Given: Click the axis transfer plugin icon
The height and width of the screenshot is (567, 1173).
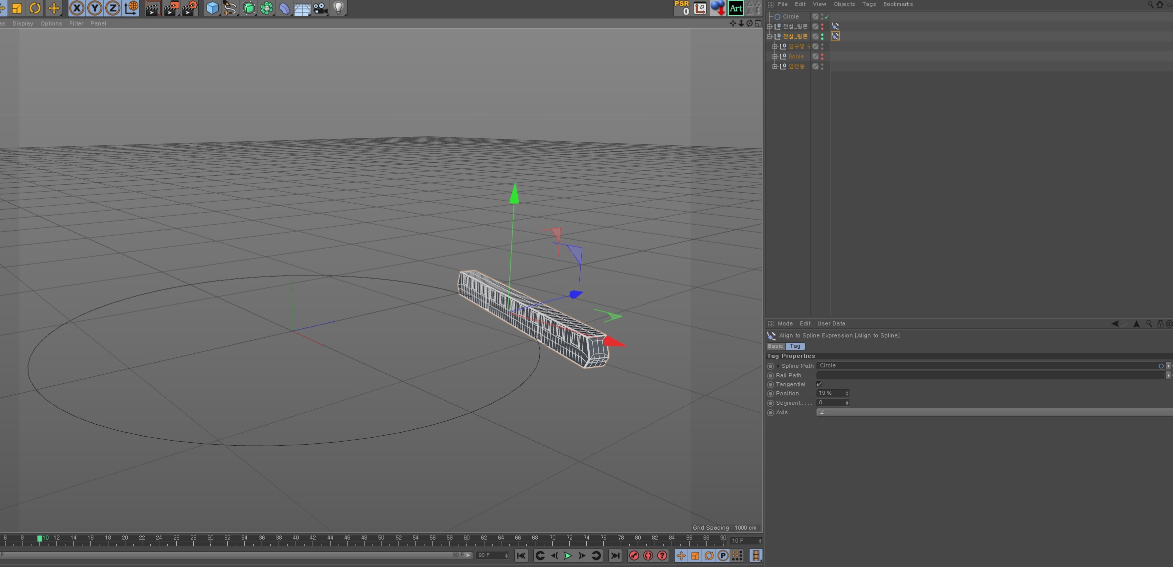Looking at the screenshot, I should (x=700, y=8).
